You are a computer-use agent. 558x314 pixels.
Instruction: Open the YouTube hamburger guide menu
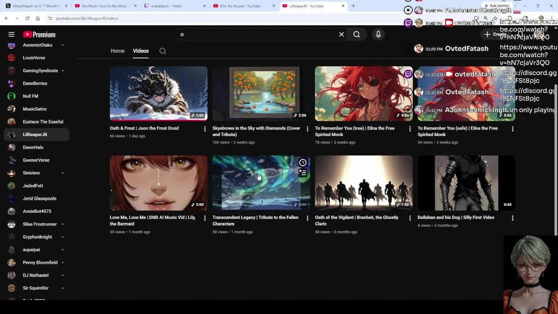(x=11, y=34)
